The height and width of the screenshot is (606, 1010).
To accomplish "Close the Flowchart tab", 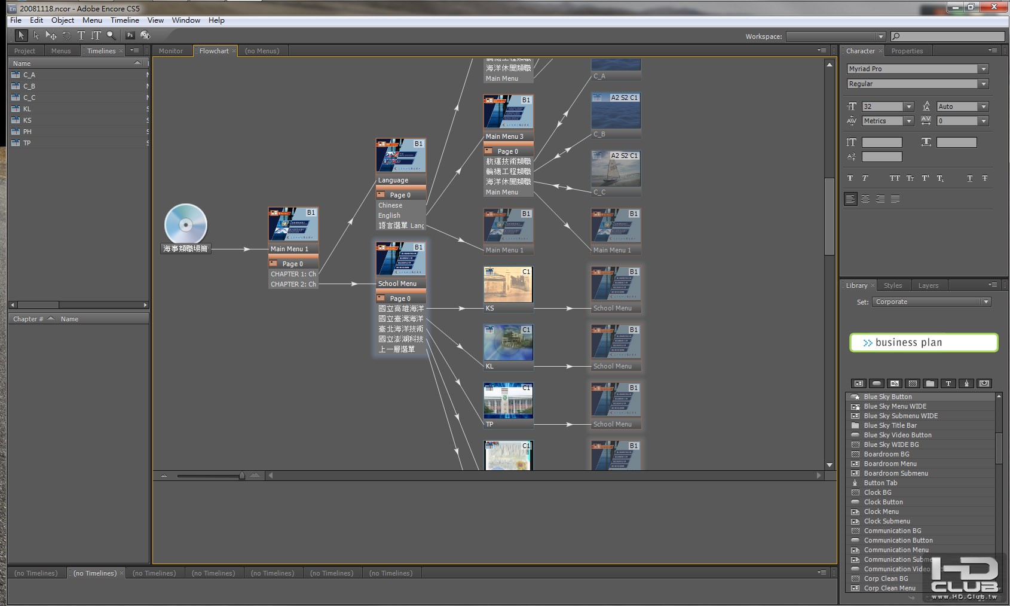I will click(x=234, y=51).
